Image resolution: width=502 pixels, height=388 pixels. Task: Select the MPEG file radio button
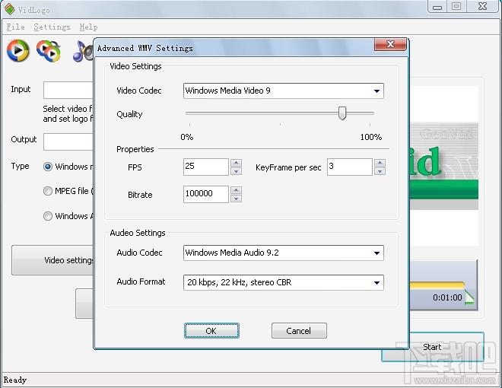(x=48, y=191)
